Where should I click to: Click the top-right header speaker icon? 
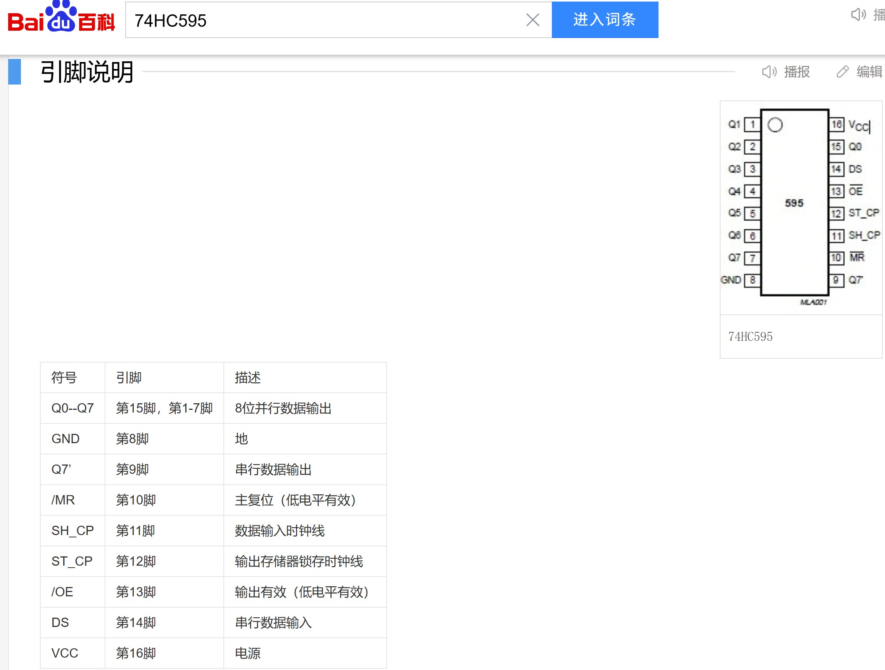point(858,15)
